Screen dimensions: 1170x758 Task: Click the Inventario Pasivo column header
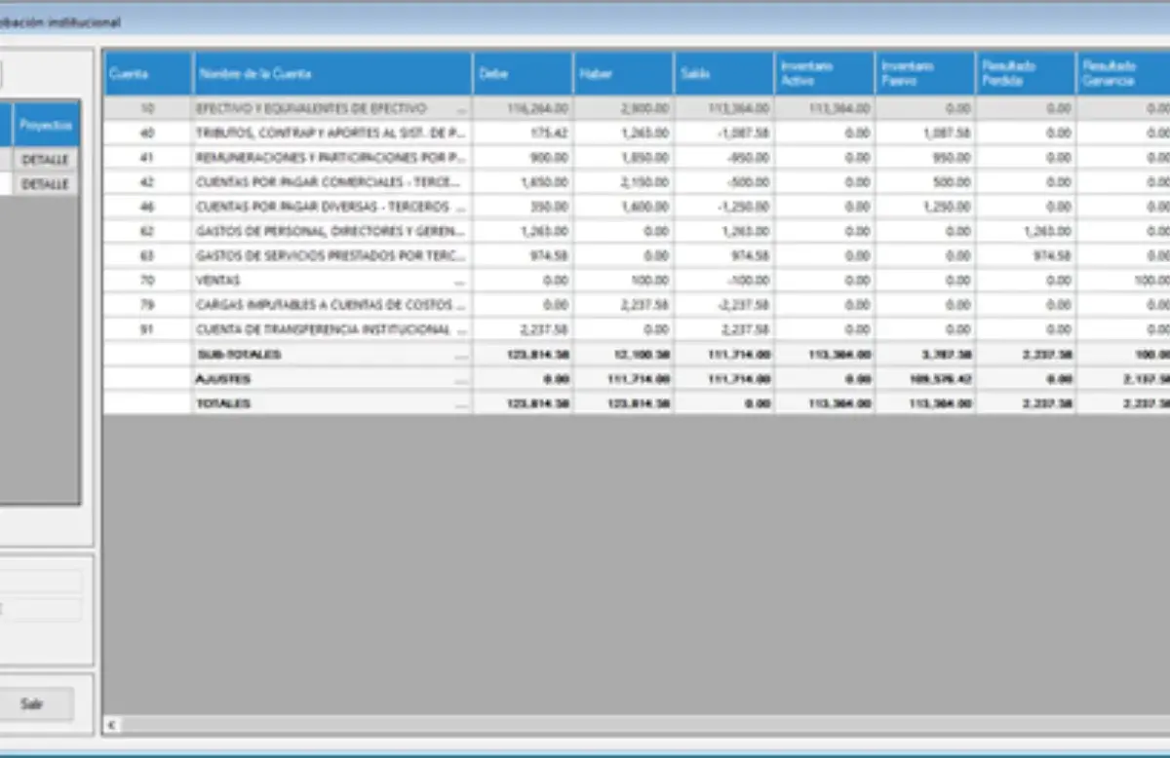(924, 73)
